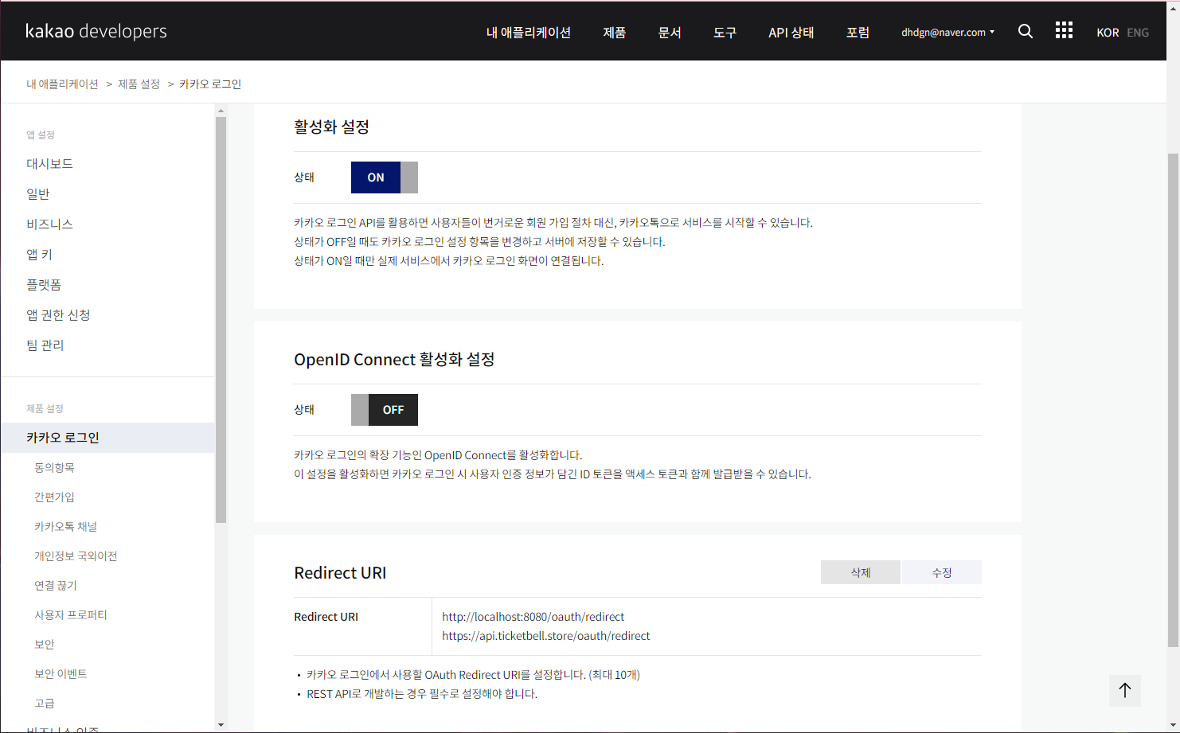Open 고급 sub-item
Viewport: 1180px width, 733px height.
click(45, 703)
